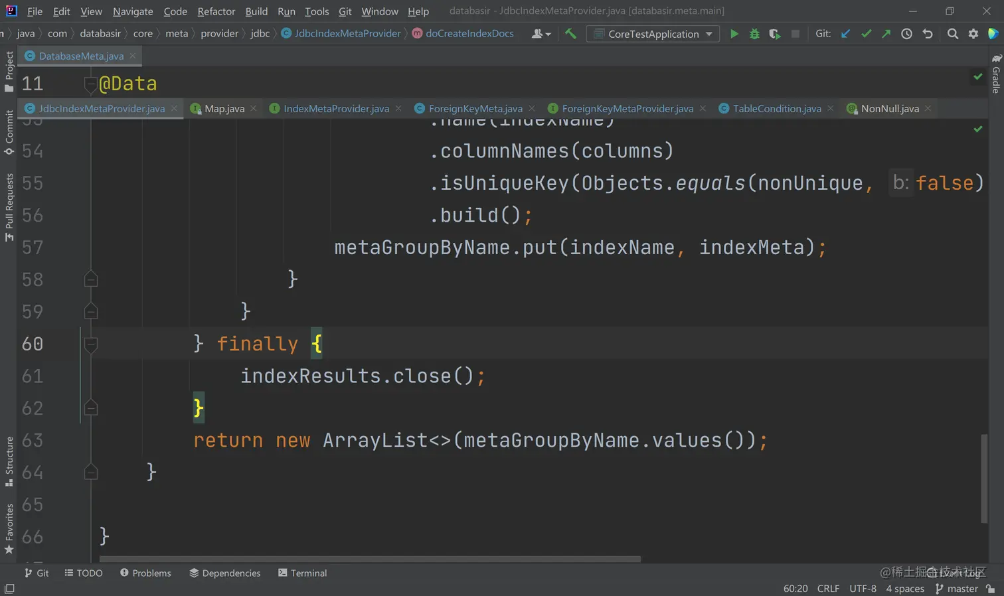Open IDE settings gear icon
The width and height of the screenshot is (1004, 596).
[x=973, y=34]
